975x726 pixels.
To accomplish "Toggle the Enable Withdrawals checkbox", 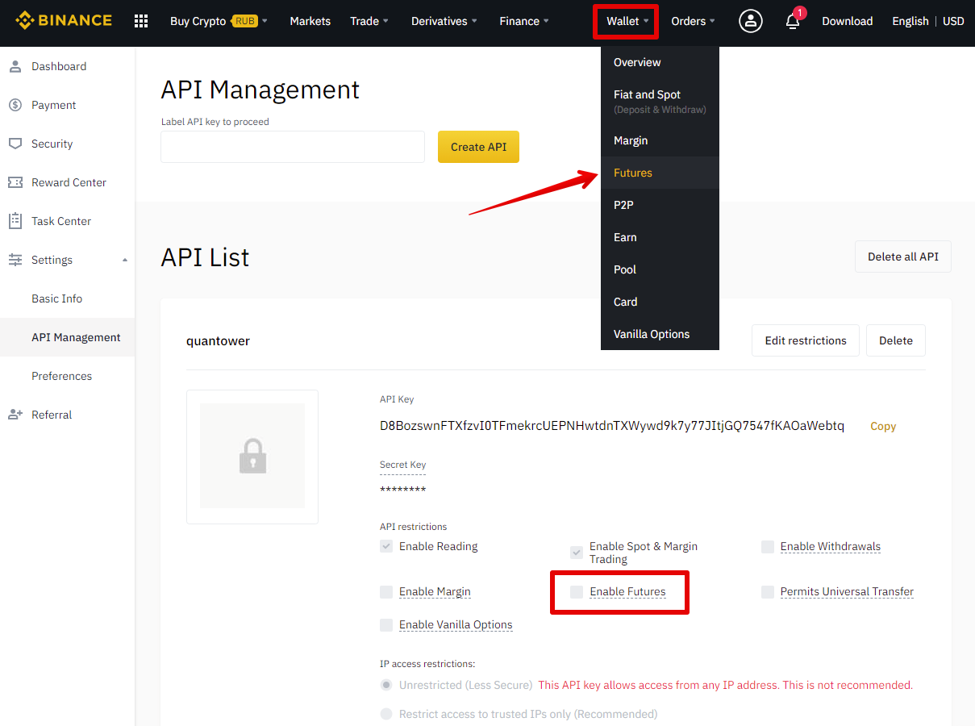I will tap(768, 547).
